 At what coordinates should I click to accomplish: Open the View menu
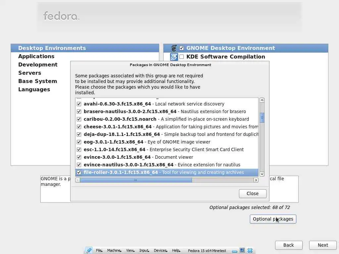130,250
